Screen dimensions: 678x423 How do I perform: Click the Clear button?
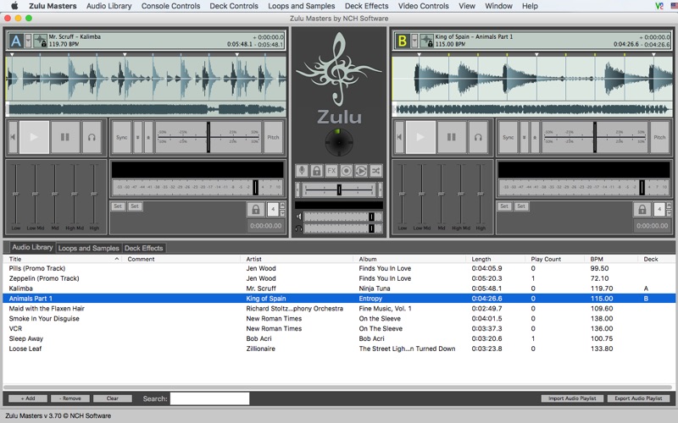tap(113, 398)
